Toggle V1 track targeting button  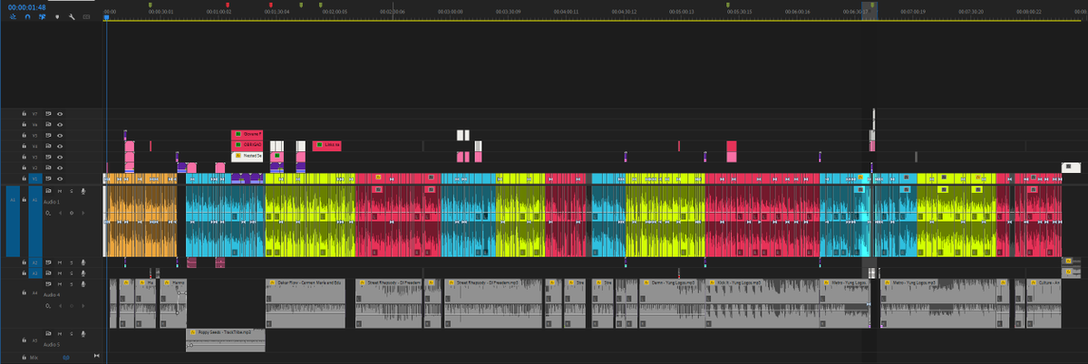coord(35,178)
